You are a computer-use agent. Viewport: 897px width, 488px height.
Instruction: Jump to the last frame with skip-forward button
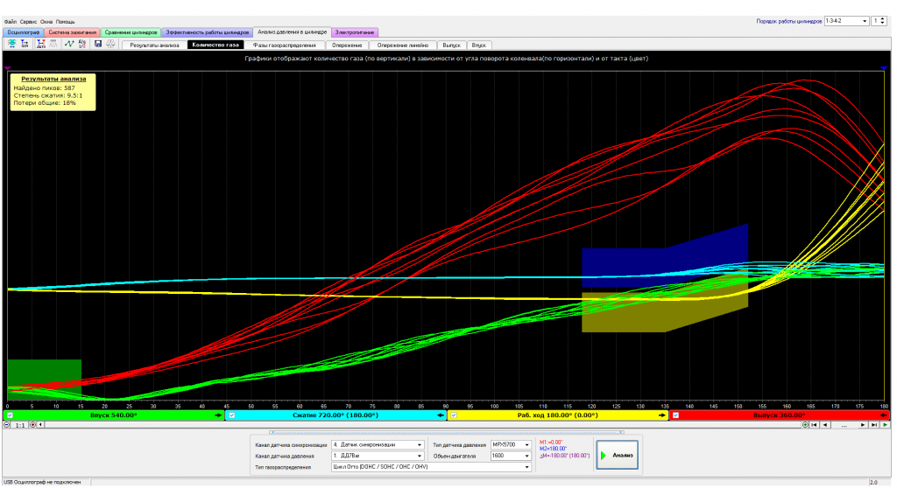874,425
